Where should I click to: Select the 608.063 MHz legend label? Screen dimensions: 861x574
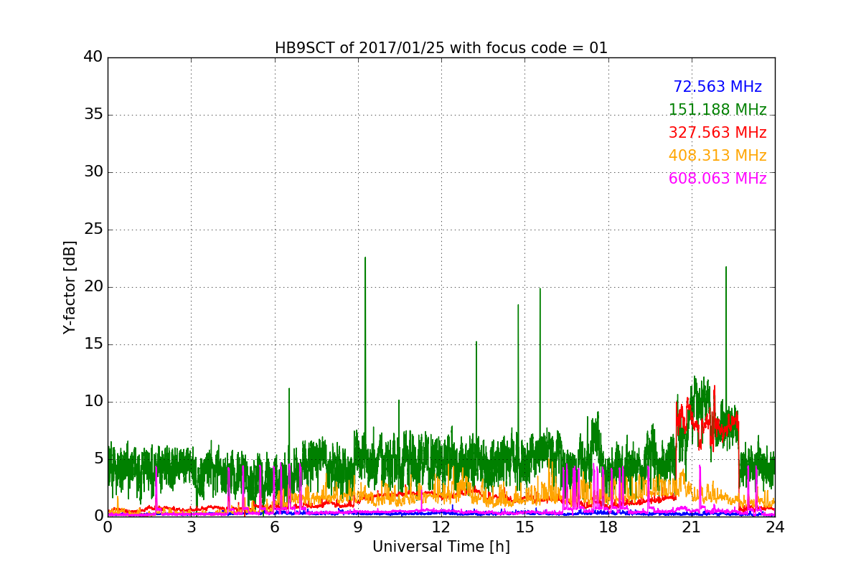point(717,179)
